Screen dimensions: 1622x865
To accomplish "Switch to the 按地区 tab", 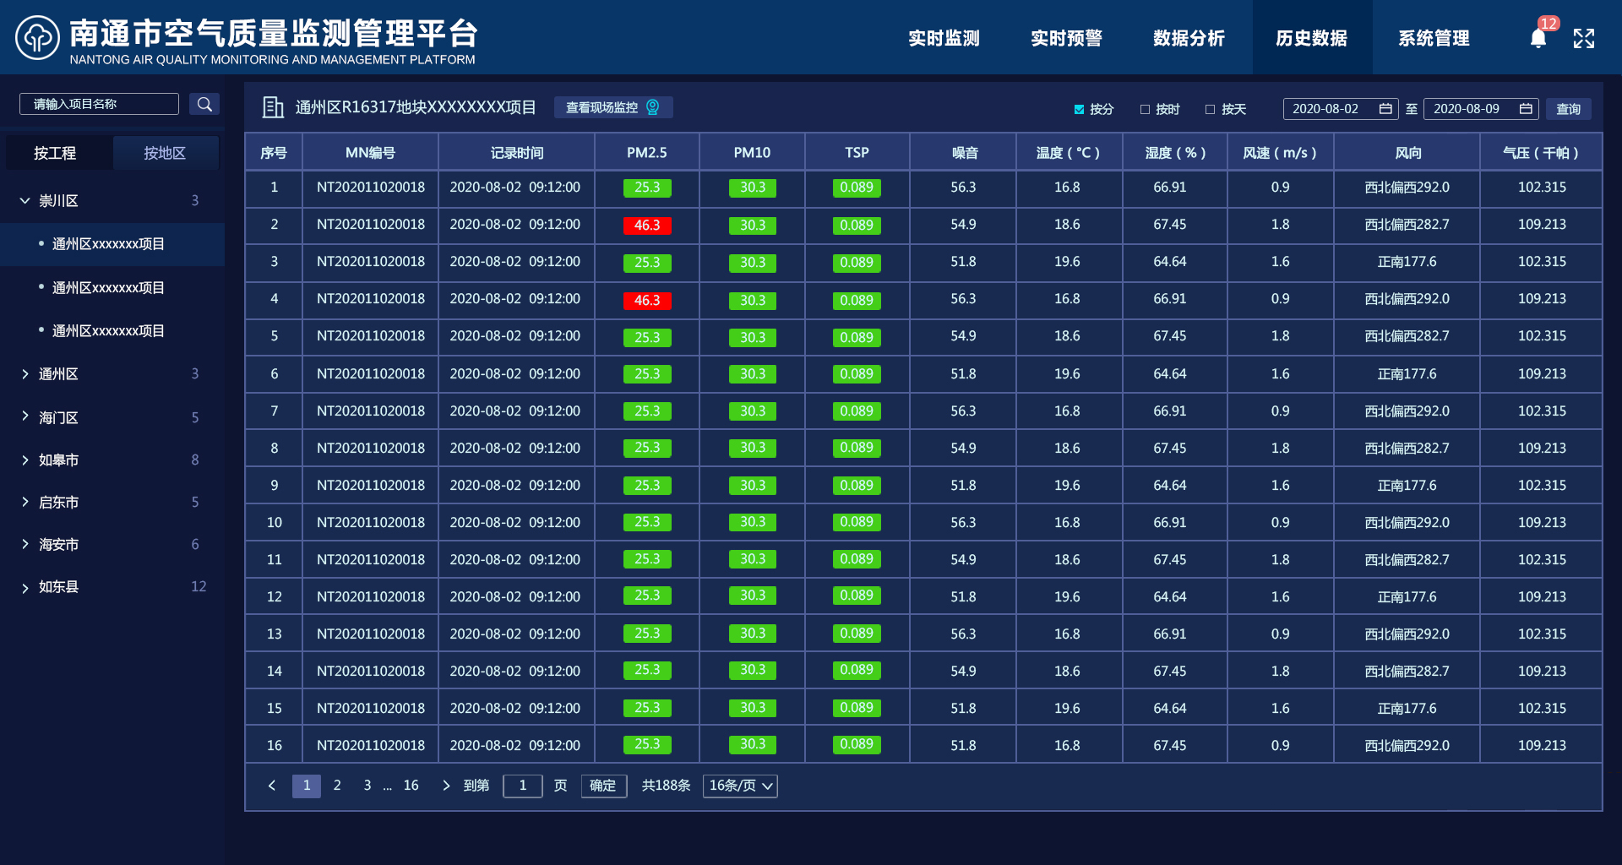I will click(x=165, y=153).
